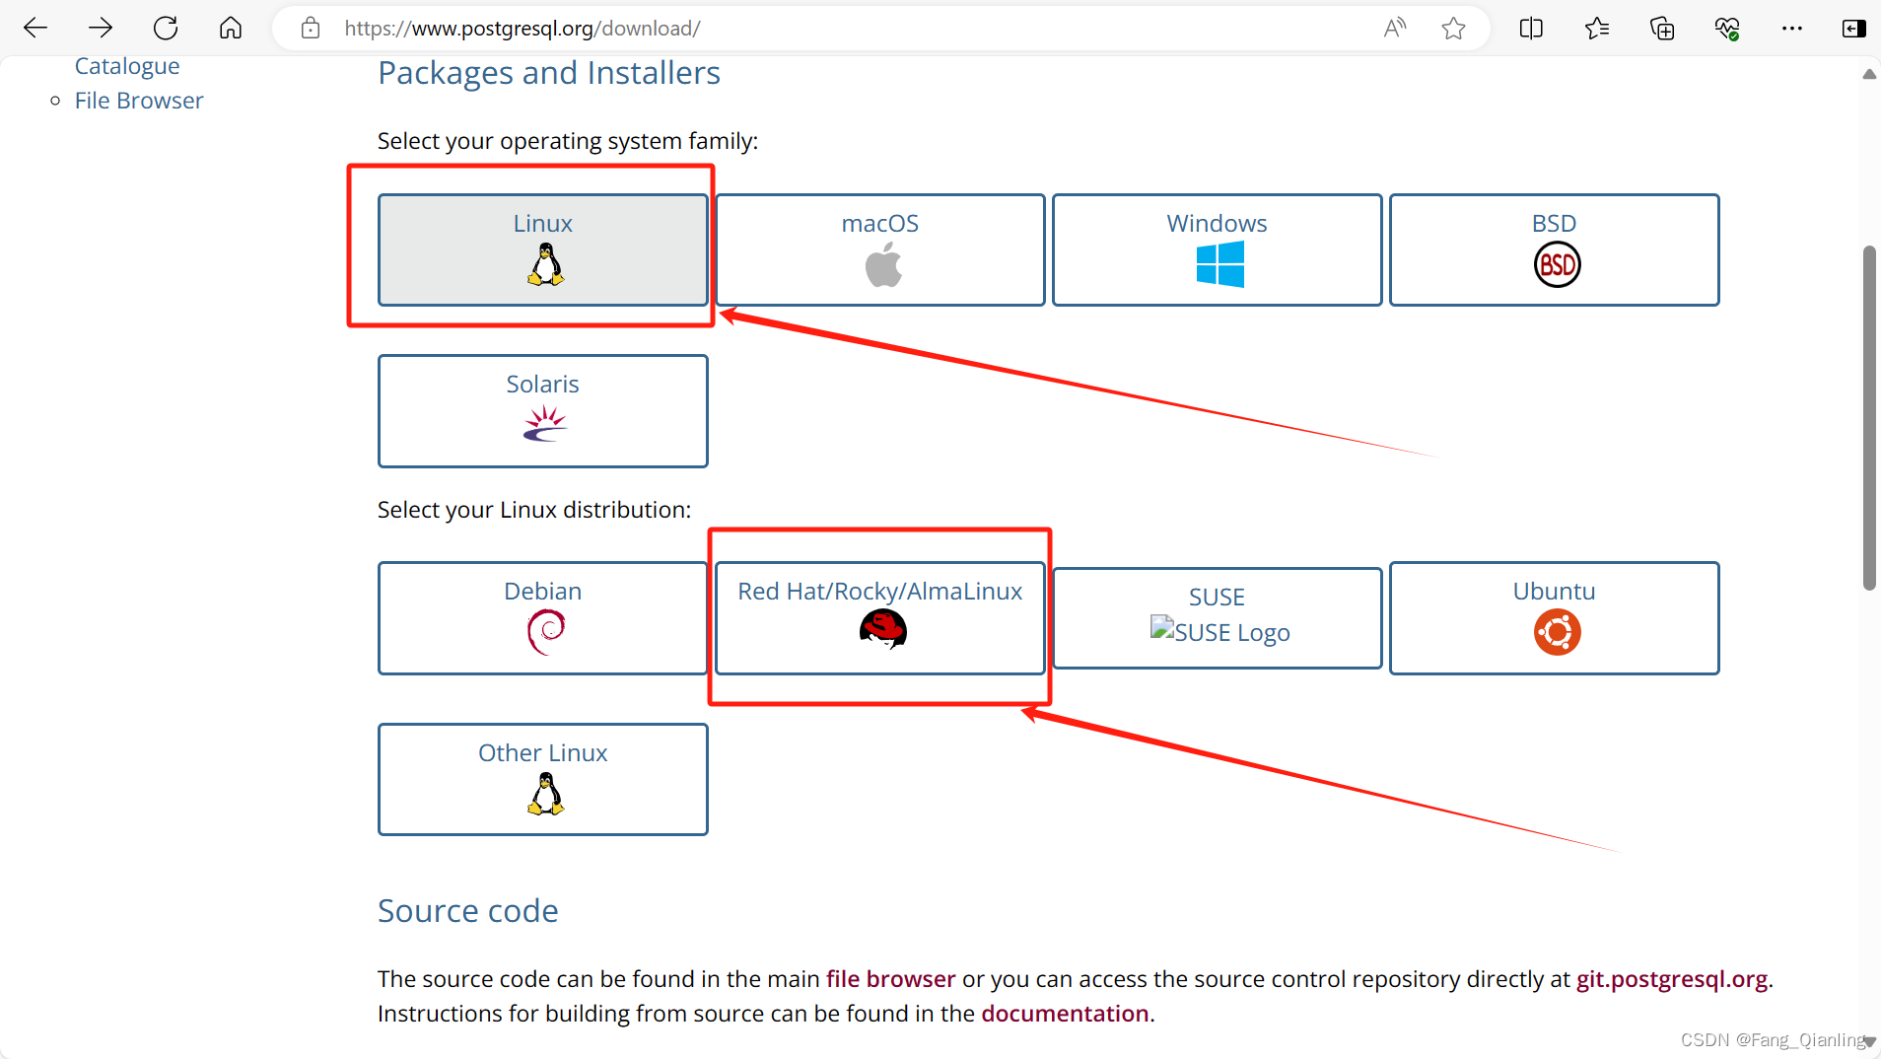Select the macOS operating system button
1881x1059 pixels.
coord(880,249)
